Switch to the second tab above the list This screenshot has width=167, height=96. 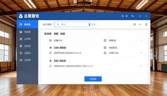(56, 34)
